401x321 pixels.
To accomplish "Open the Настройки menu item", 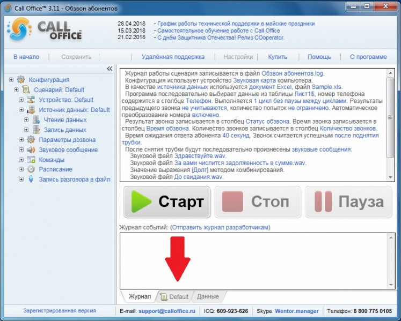I will tap(238, 57).
